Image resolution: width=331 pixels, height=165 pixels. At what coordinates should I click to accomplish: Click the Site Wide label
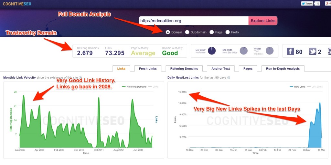(x=227, y=50)
